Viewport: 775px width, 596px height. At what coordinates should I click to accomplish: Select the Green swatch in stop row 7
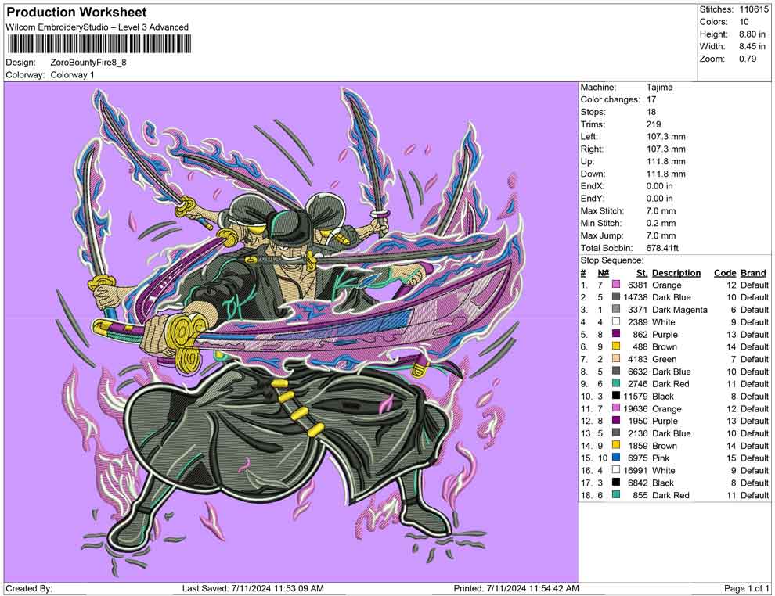617,360
